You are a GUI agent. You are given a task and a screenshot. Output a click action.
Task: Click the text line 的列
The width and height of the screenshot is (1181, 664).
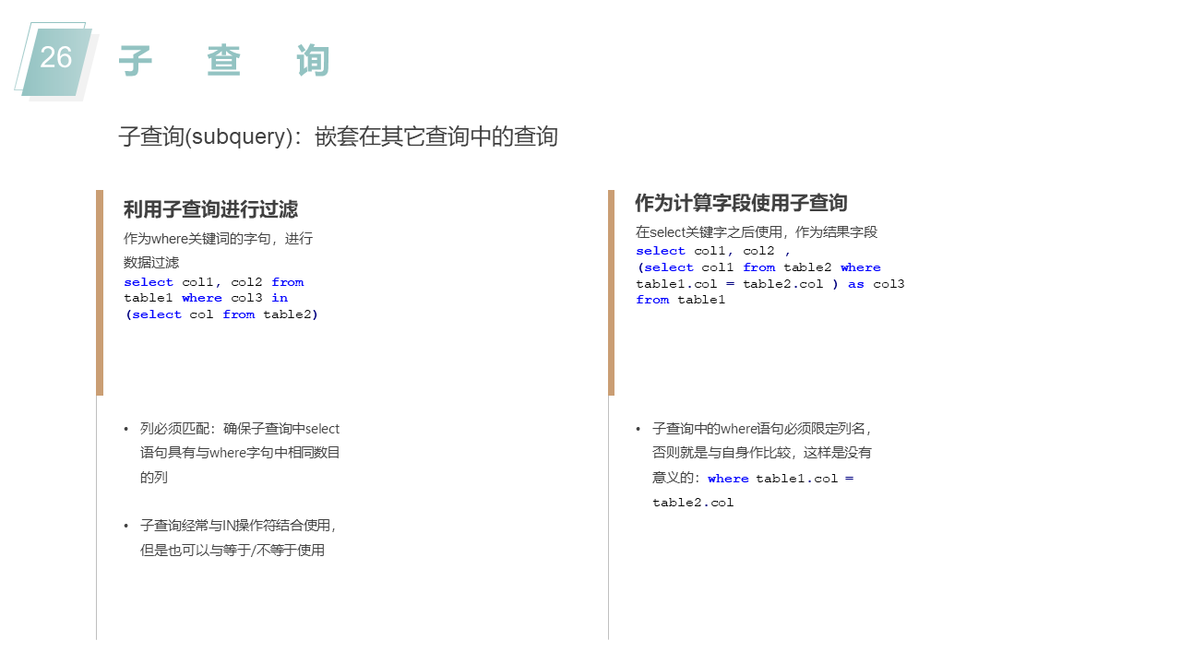pyautogui.click(x=154, y=478)
